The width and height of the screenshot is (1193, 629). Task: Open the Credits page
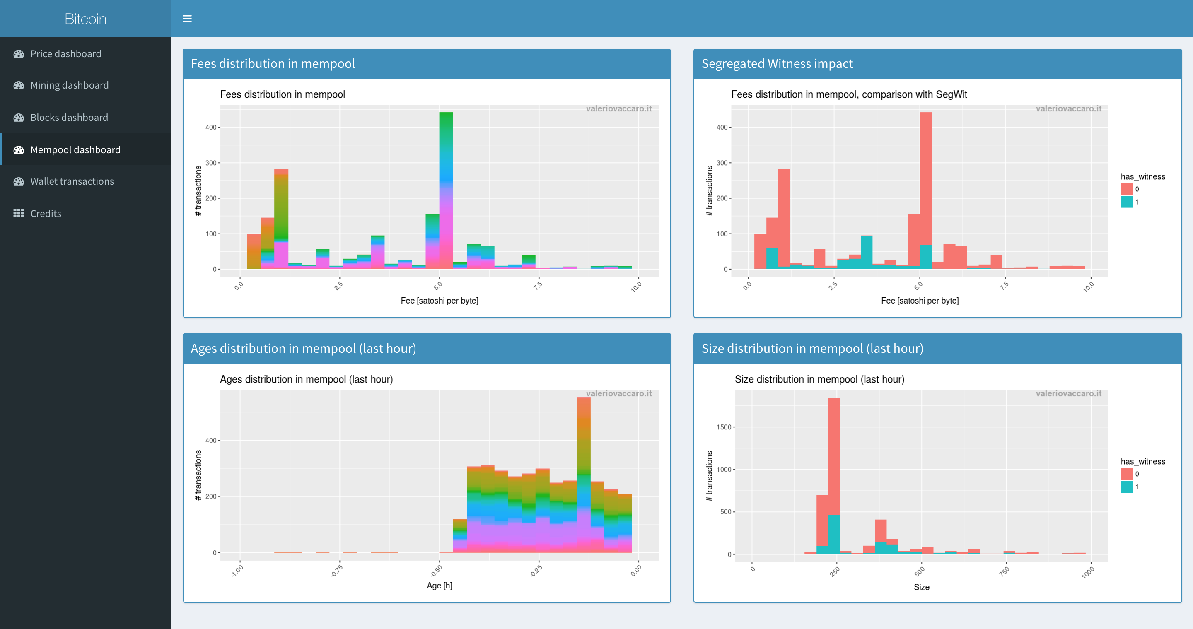[46, 213]
